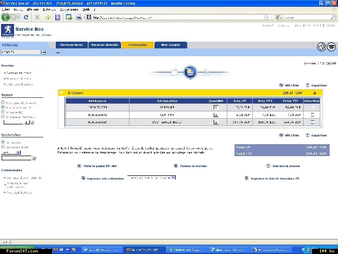Switch to Service Box Firefox taskbar button
Viewport: 338px width, 254px height.
pyautogui.click(x=145, y=250)
